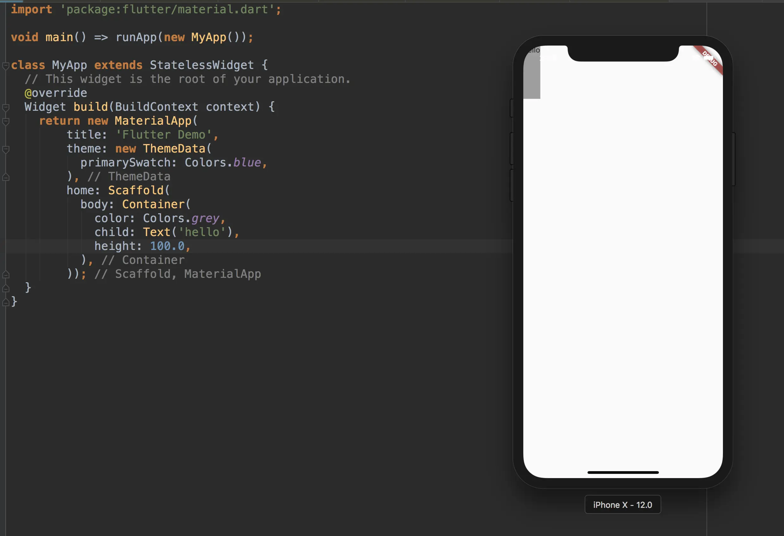Flip the simulator's mute switch
The image size is (784, 536).
pyautogui.click(x=511, y=108)
